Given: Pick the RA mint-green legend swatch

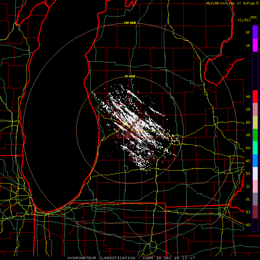Looking at the screenshot, I should click(x=255, y=148).
